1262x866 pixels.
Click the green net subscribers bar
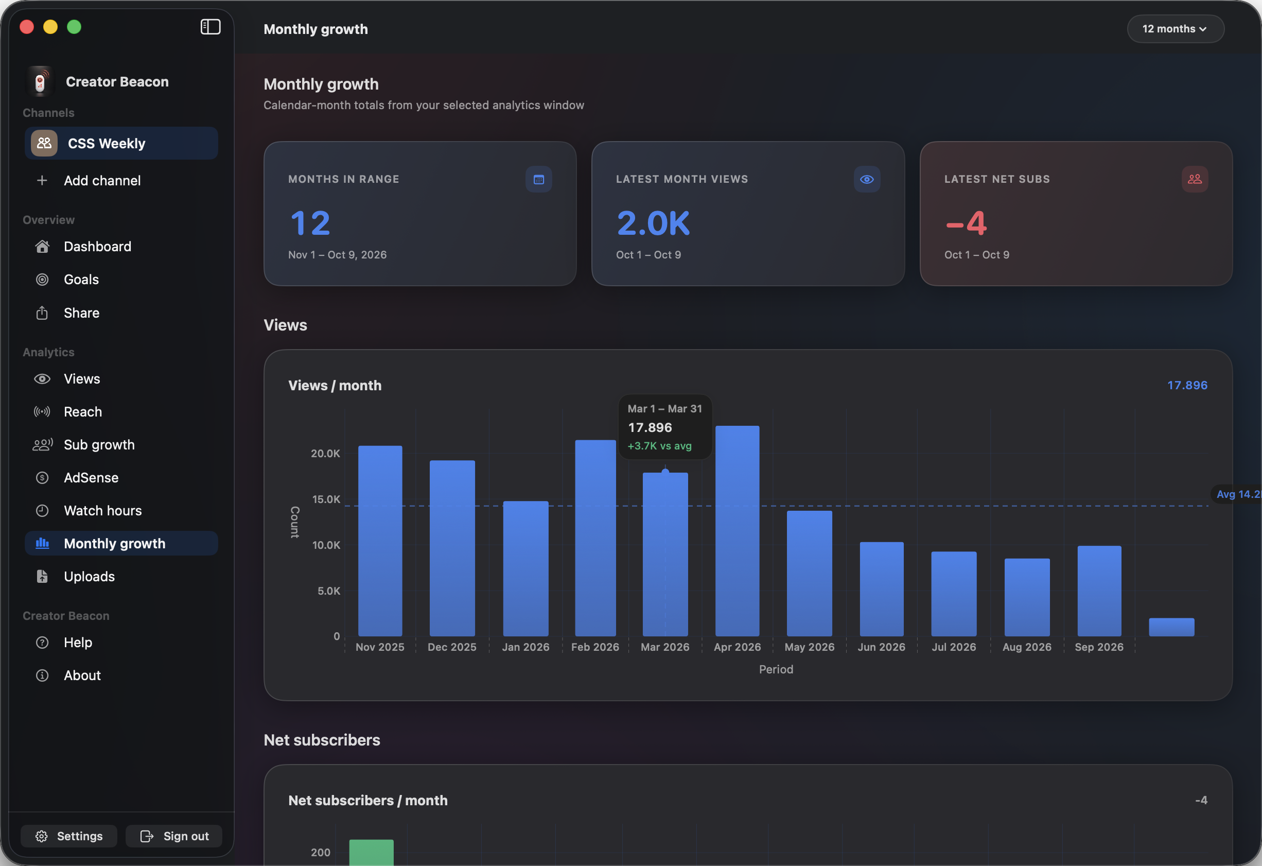click(x=372, y=853)
